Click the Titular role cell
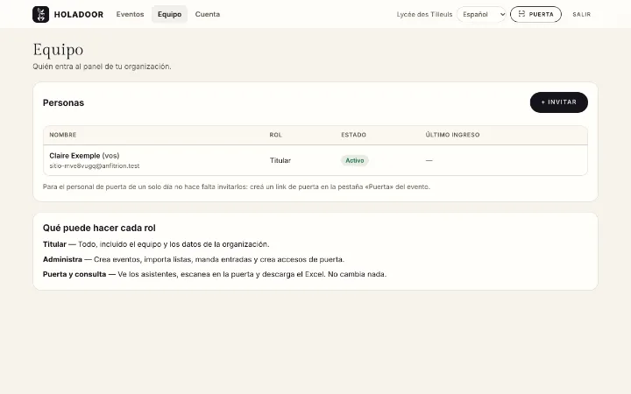This screenshot has width=631, height=394. 280,160
